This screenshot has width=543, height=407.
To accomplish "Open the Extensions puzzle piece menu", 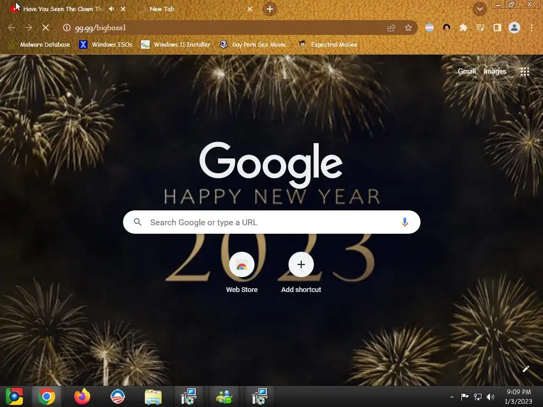I will tap(463, 28).
